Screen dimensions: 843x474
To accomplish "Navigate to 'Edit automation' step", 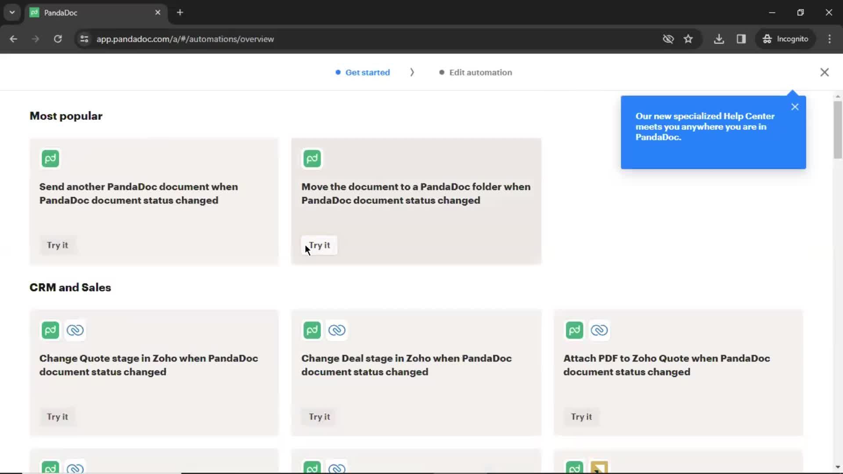I will (481, 72).
